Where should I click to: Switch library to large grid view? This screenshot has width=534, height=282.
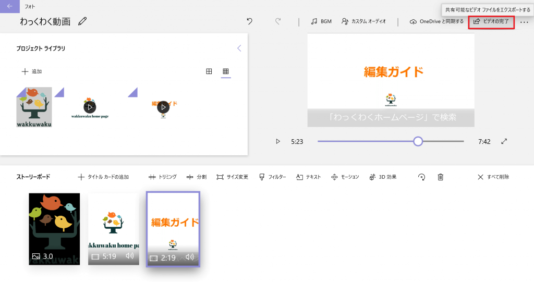click(x=209, y=71)
